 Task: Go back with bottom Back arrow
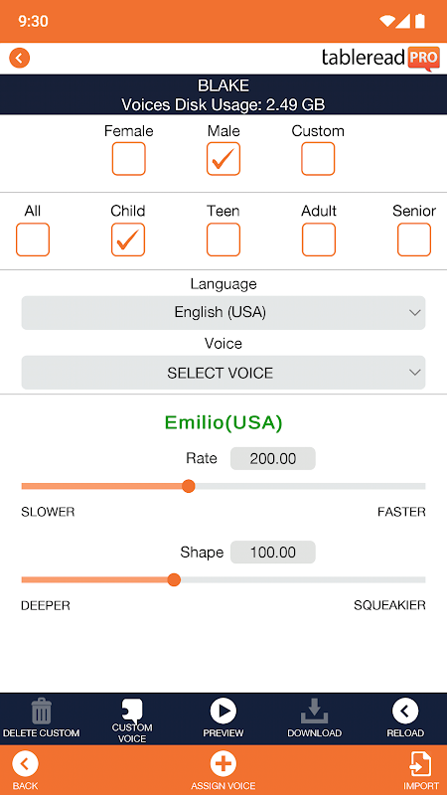pos(26,764)
